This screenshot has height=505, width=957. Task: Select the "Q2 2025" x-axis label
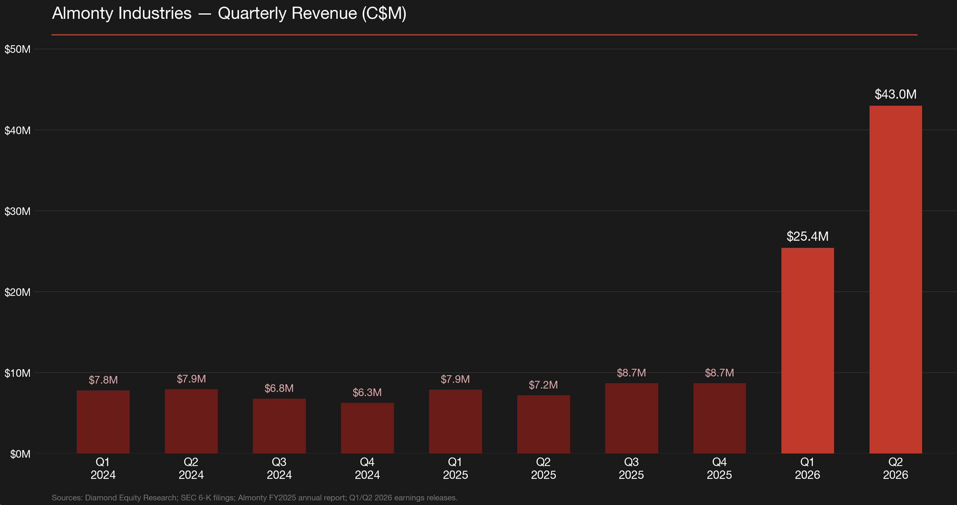tap(544, 468)
